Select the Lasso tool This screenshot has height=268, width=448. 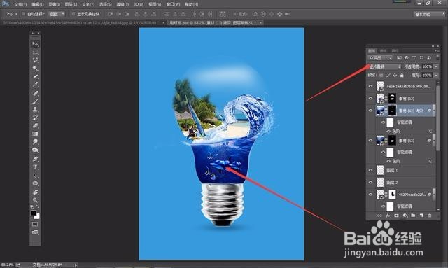pyautogui.click(x=35, y=60)
